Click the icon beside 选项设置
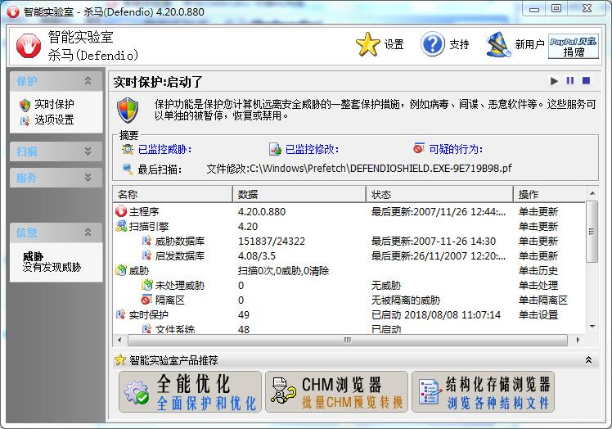The height and width of the screenshot is (429, 612). (x=25, y=120)
